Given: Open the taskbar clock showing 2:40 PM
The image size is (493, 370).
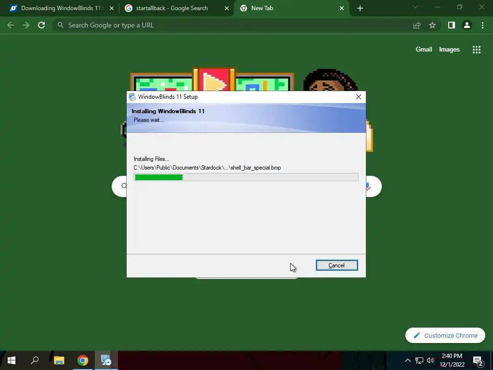Looking at the screenshot, I should 452,360.
